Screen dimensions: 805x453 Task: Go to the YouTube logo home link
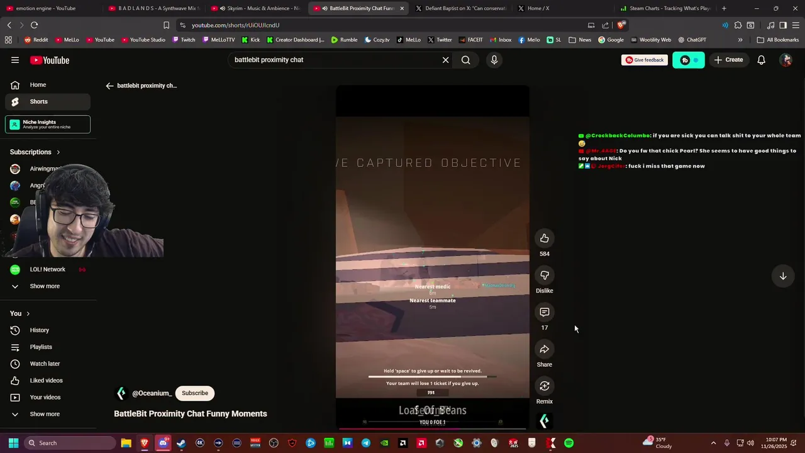[50, 60]
